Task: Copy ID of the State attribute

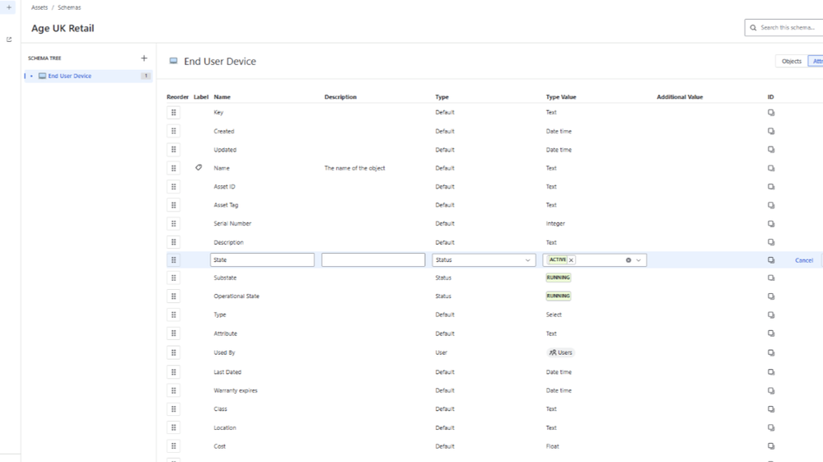Action: [771, 260]
